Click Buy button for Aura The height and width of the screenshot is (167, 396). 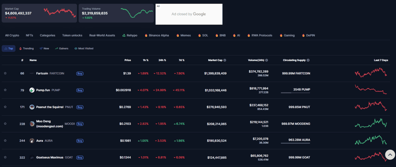coord(80,141)
